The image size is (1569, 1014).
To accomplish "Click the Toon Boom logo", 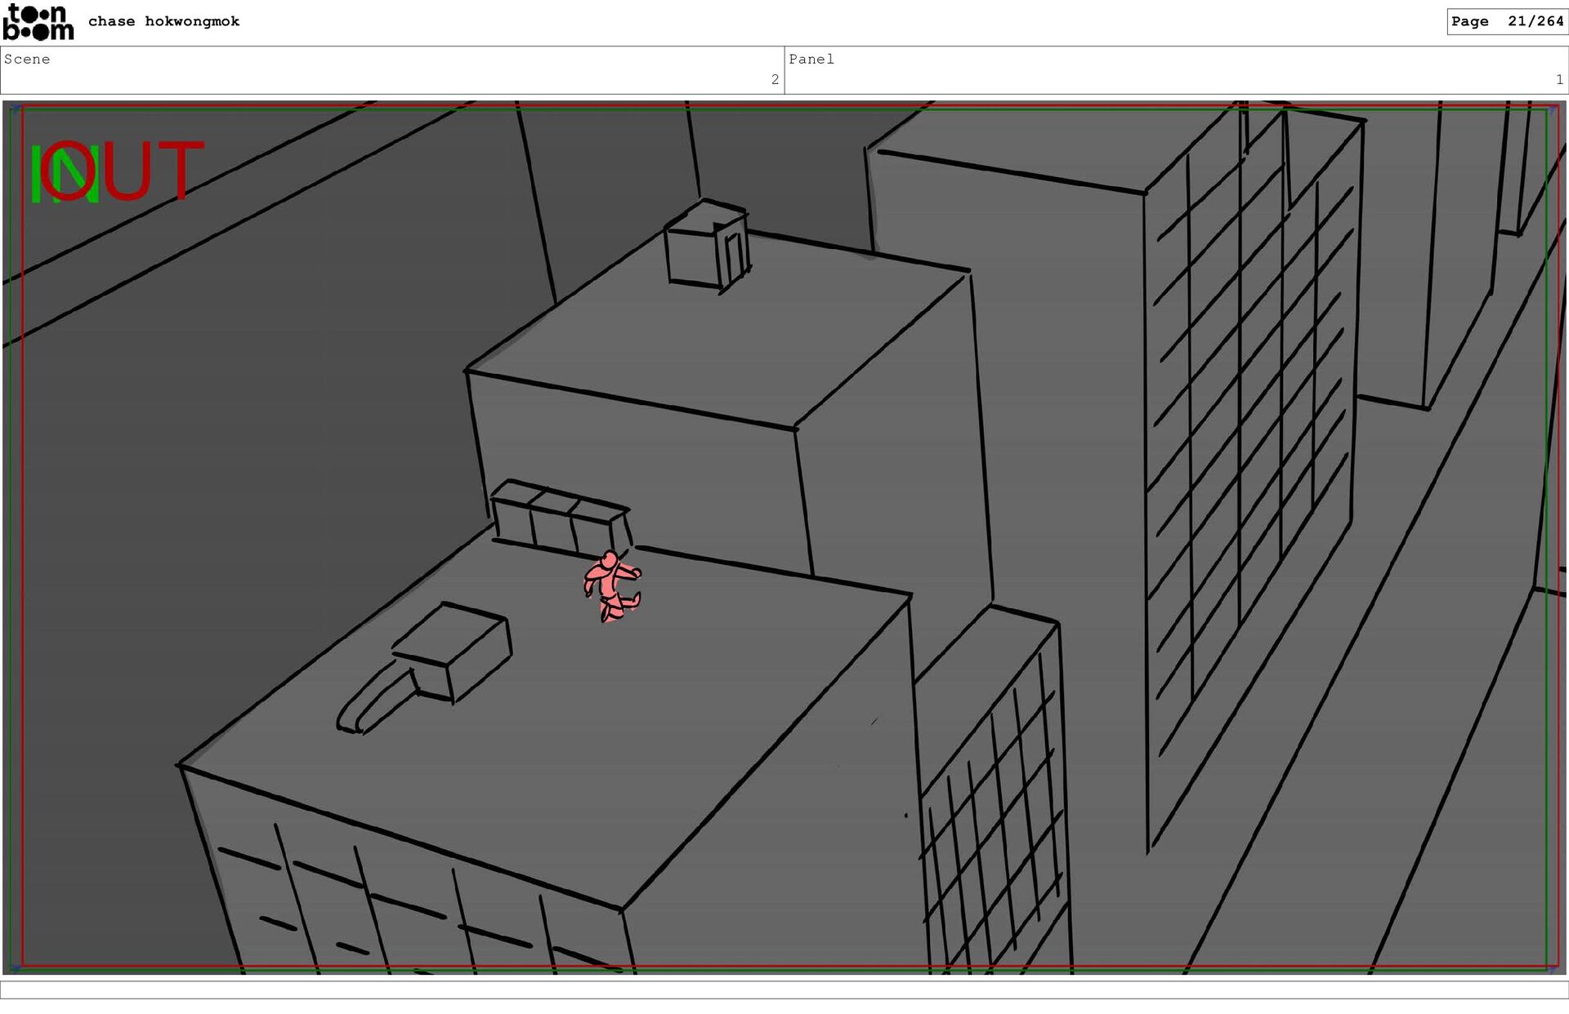I will 38,22.
